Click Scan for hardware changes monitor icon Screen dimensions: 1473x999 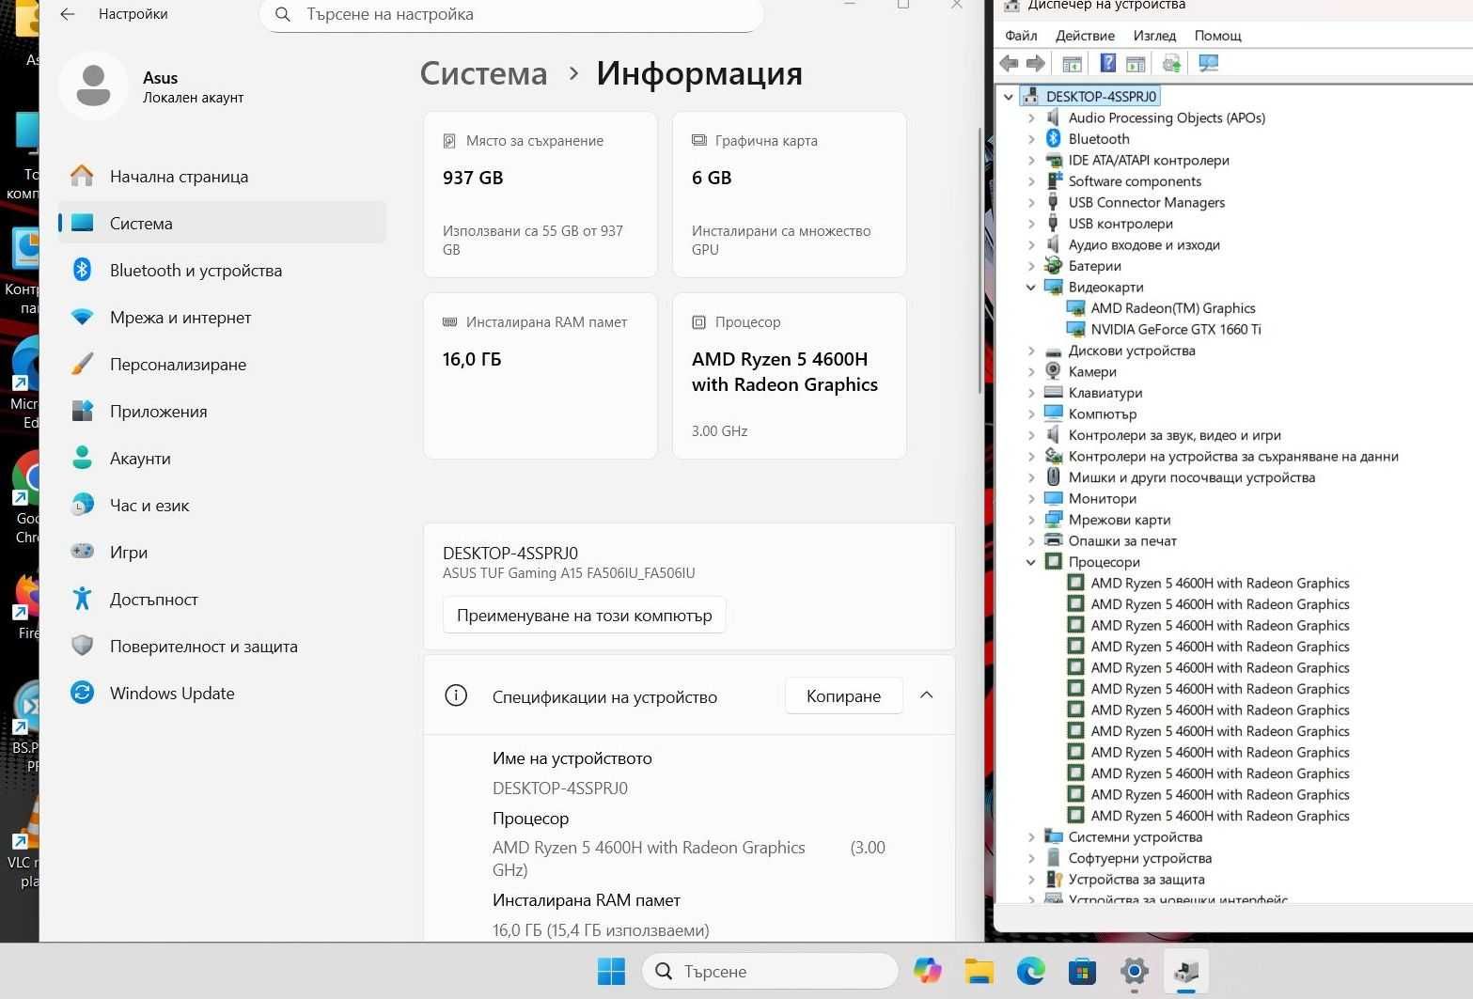point(1209,63)
